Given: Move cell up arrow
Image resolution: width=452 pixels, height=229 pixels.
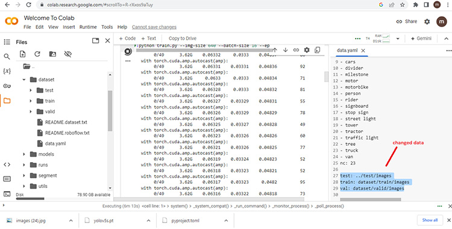Looking at the screenshot, I should tap(275, 50).
